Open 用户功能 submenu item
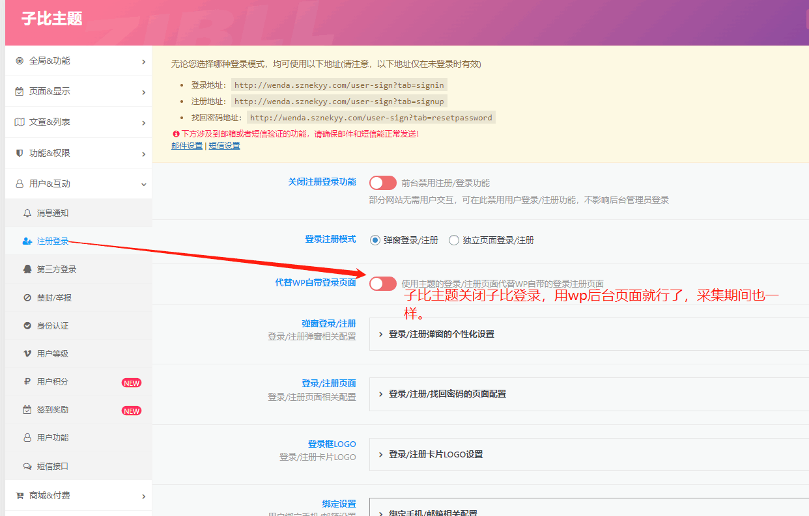Image resolution: width=809 pixels, height=516 pixels. pyautogui.click(x=78, y=438)
